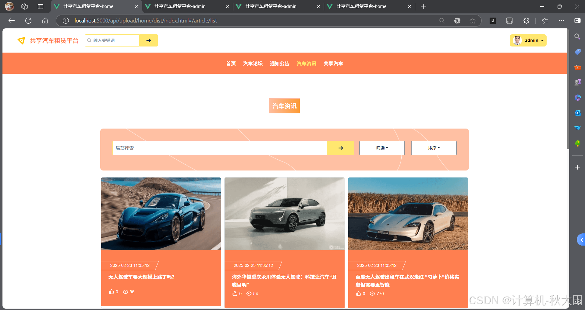Like the 无人驾驶车要大规模上路了吗 article
The image size is (585, 310).
coord(112,292)
